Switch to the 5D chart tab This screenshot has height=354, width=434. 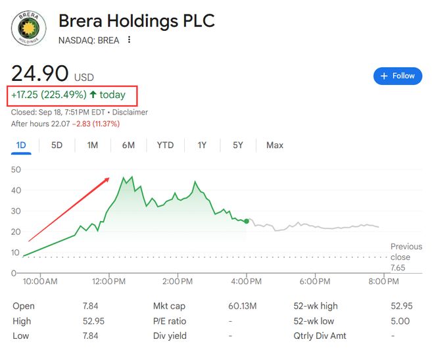click(x=57, y=145)
